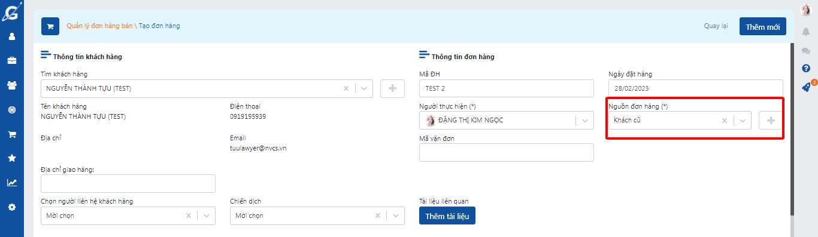The height and width of the screenshot is (237, 818).
Task: Click the Thông tin khách hàng heading
Action: point(87,57)
